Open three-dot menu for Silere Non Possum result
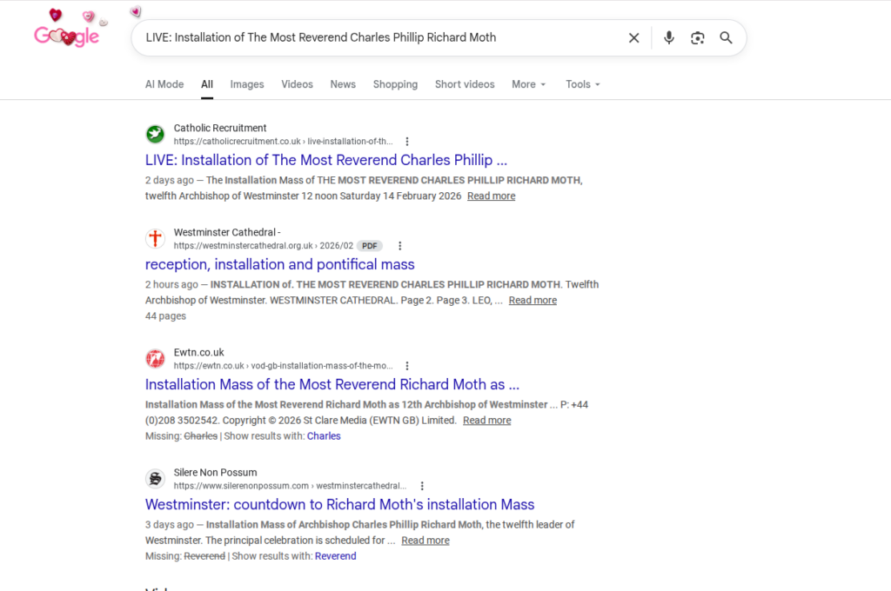891x591 pixels. click(x=422, y=486)
